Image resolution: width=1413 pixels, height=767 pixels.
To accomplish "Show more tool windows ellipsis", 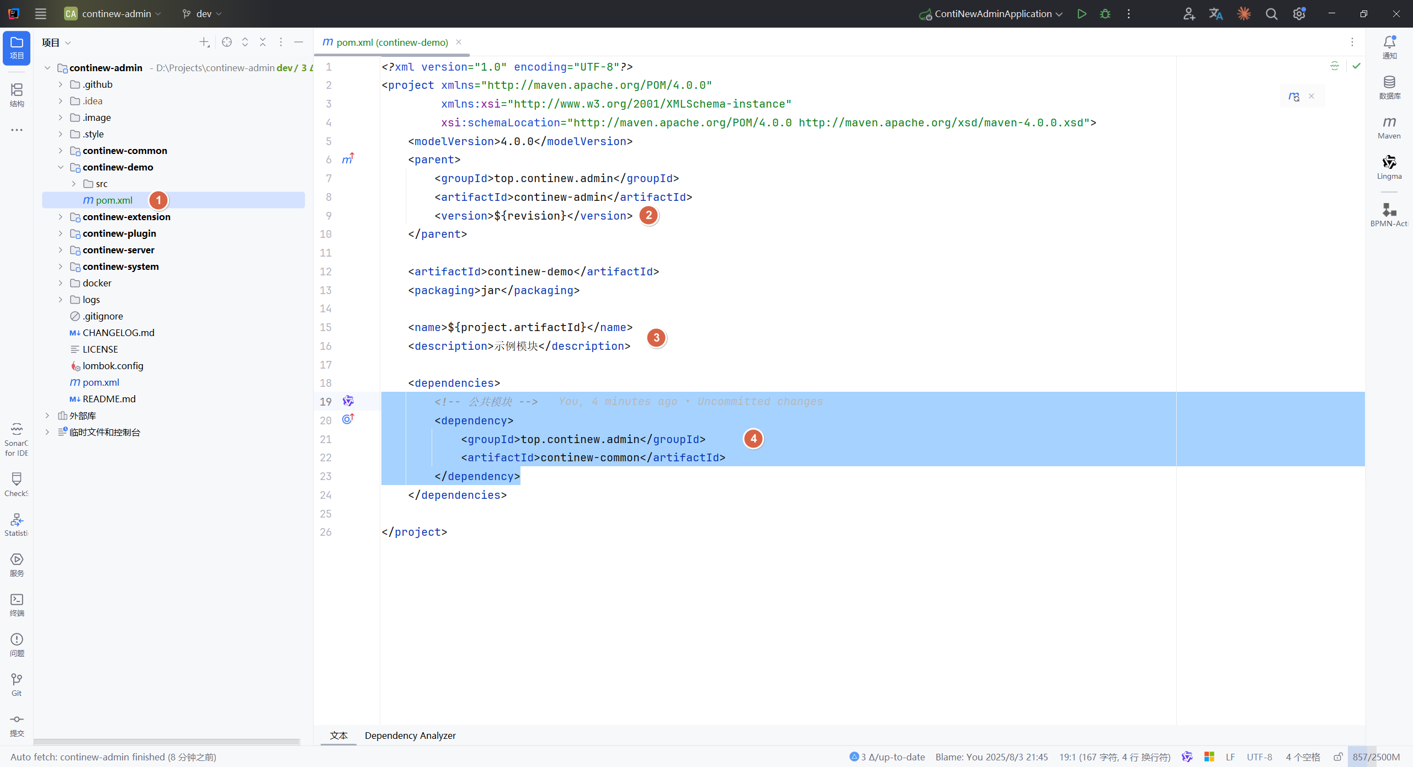I will pyautogui.click(x=17, y=130).
